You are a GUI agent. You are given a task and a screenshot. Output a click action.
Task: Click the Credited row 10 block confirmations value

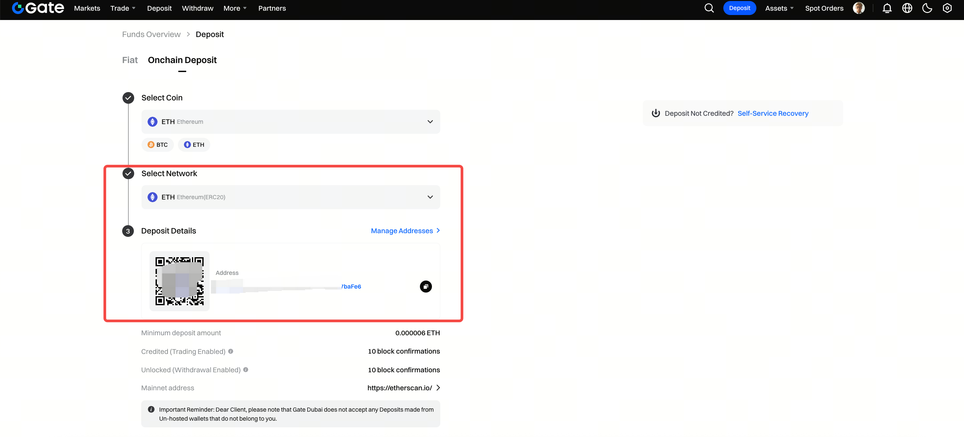click(x=404, y=351)
